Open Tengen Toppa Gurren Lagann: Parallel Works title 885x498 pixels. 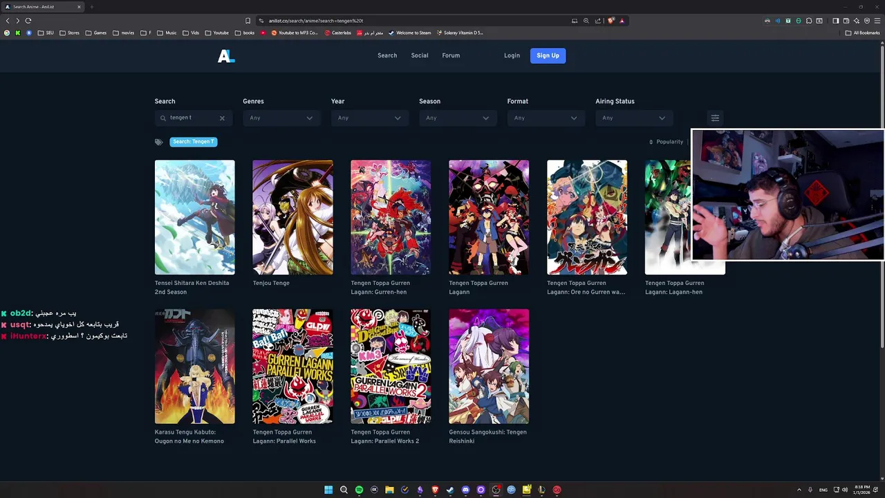(284, 436)
